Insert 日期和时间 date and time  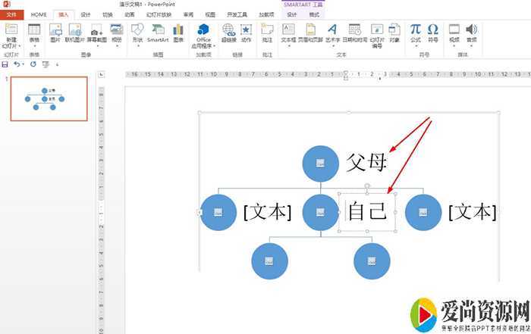(353, 30)
